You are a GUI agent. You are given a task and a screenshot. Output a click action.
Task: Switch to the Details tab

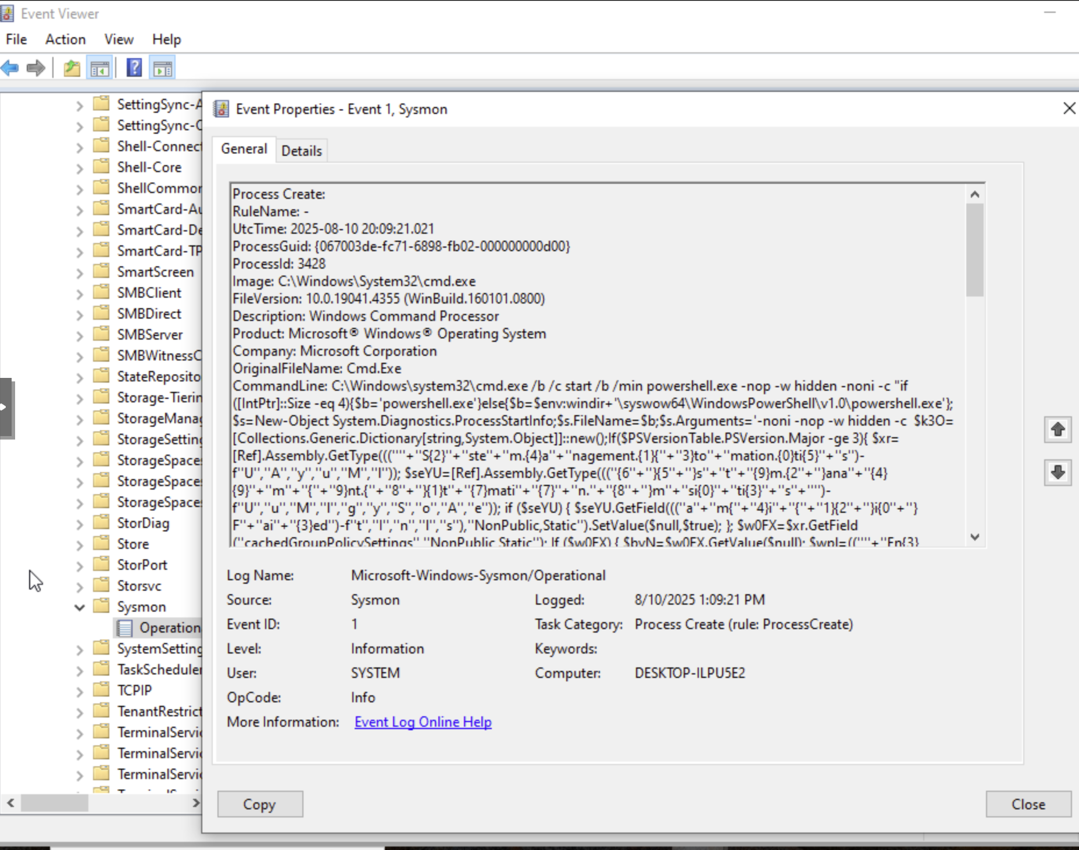pos(302,151)
